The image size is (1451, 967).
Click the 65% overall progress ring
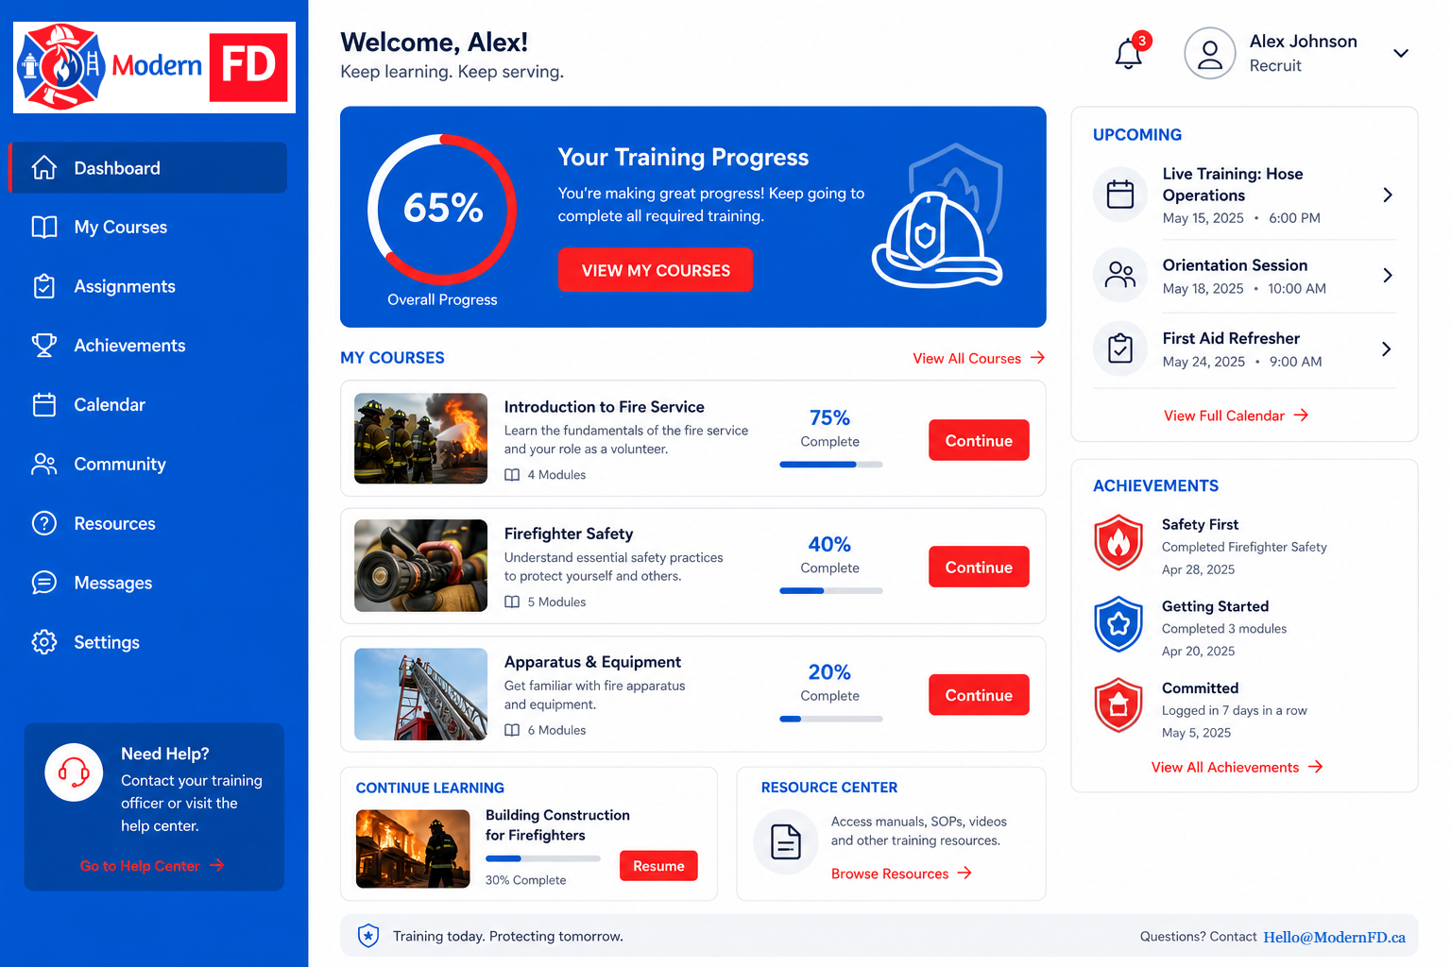pyautogui.click(x=442, y=209)
